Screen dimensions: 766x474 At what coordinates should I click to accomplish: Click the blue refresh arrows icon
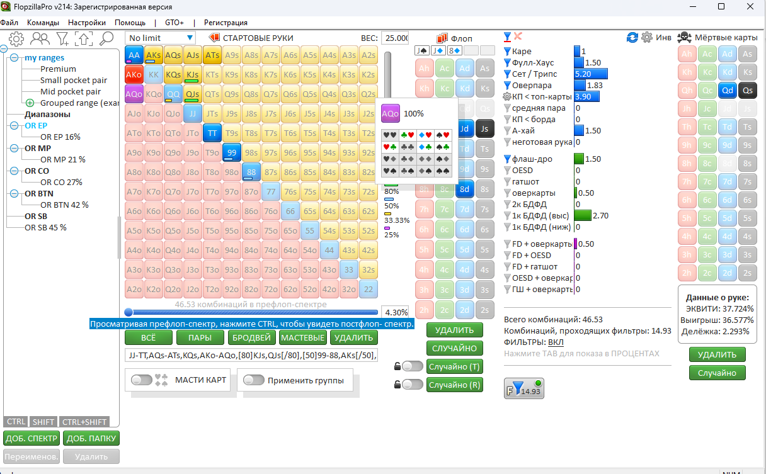(x=632, y=38)
